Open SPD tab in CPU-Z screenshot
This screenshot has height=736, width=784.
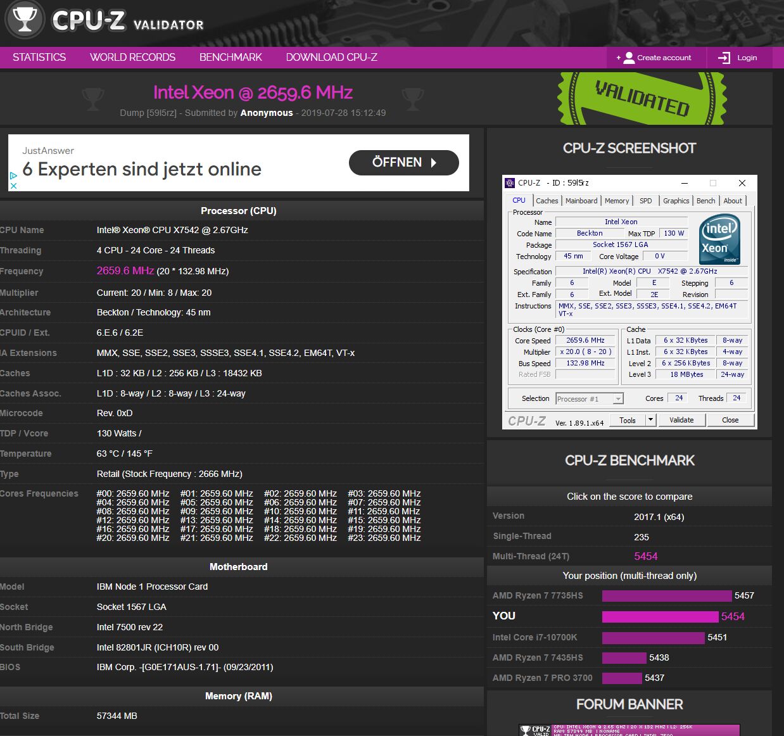point(645,201)
